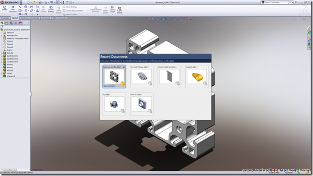Select the Line sketch tool
The height and width of the screenshot is (176, 313).
(20, 7)
